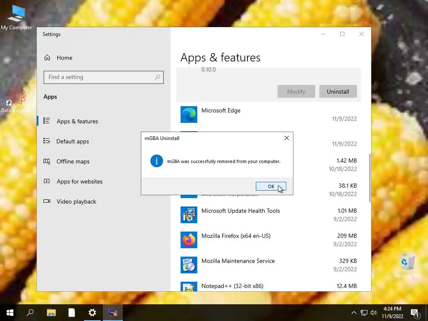Select Microsoft Update Health Tools entry

pyautogui.click(x=240, y=211)
